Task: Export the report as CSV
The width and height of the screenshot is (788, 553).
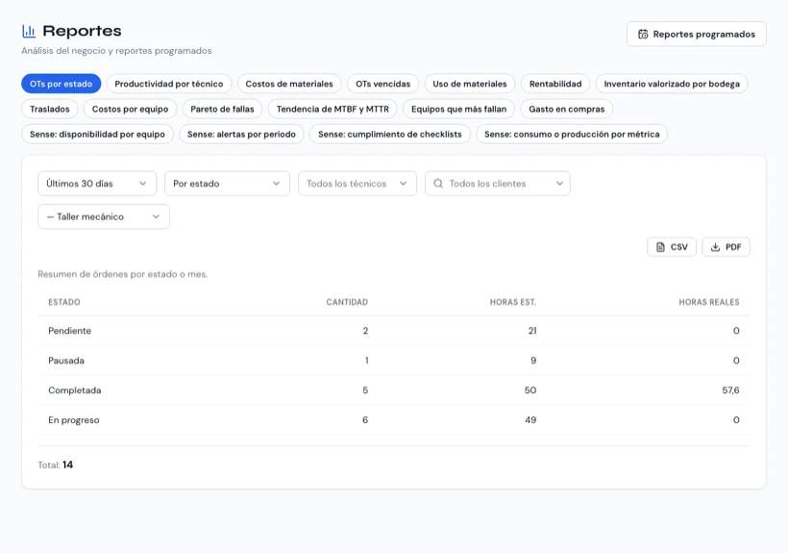Action: [x=672, y=247]
